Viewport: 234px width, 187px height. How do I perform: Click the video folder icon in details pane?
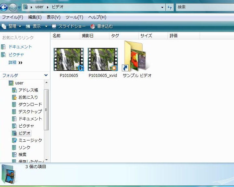pyautogui.click(x=9, y=174)
